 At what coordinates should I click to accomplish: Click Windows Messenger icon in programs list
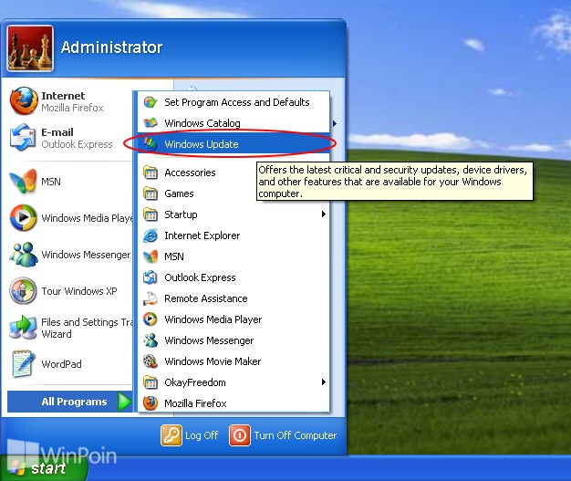(x=151, y=340)
